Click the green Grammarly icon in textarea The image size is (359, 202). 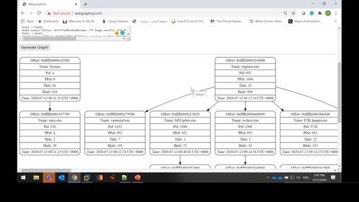tap(122, 33)
